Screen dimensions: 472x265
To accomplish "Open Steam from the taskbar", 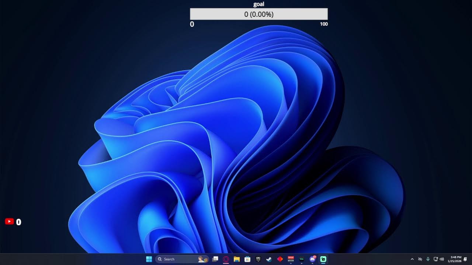I will (x=269, y=259).
